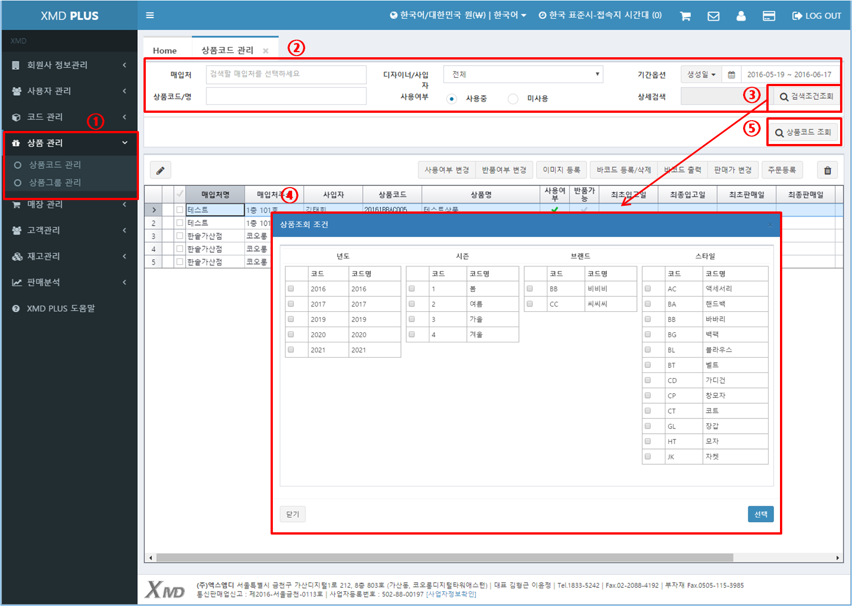Screen dimensions: 852x606
Task: Check style 액세서리 checkbox
Action: [x=648, y=289]
